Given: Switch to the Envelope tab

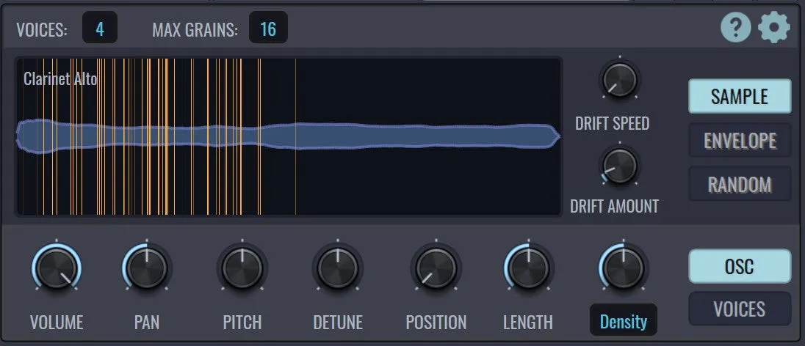Looking at the screenshot, I should point(740,140).
